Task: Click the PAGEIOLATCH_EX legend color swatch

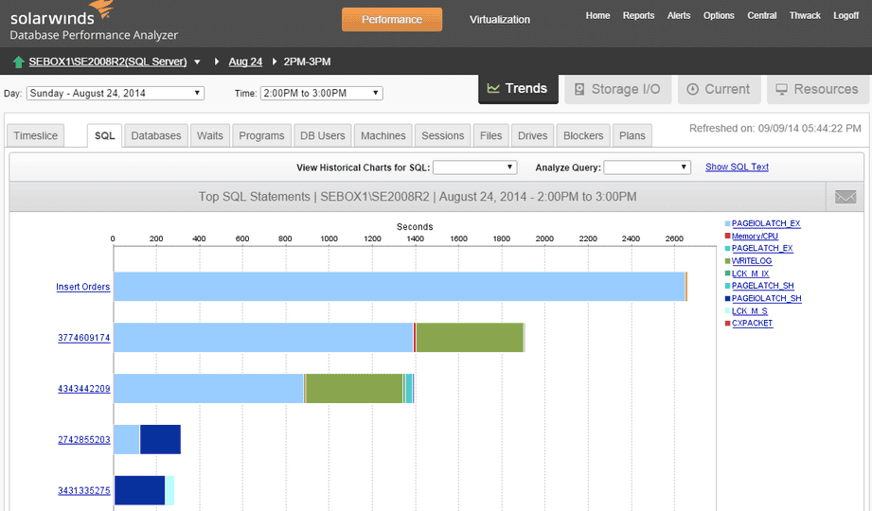Action: [x=727, y=224]
